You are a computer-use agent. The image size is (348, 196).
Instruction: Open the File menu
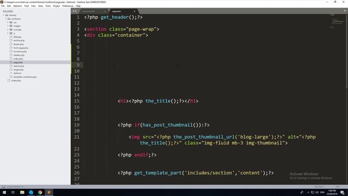pyautogui.click(x=3, y=6)
